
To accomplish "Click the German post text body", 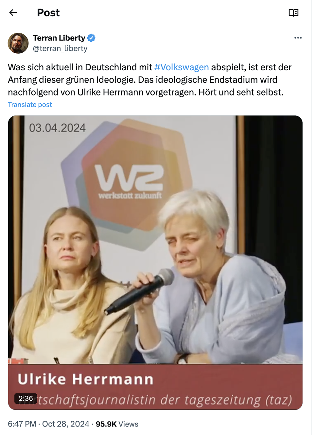I will (149, 79).
